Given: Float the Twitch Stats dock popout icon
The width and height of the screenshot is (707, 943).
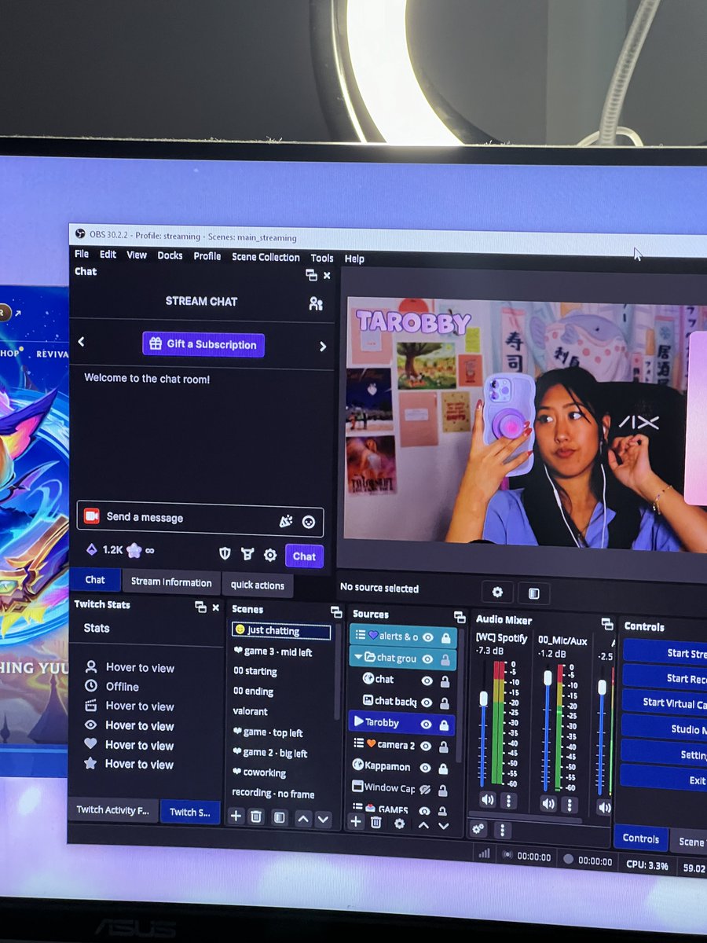Looking at the screenshot, I should tap(200, 606).
